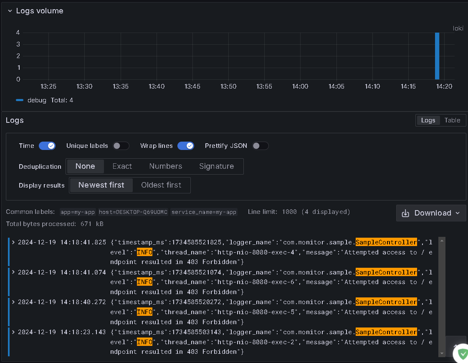The width and height of the screenshot is (468, 363).
Task: Click highlighted INFO in 14:18:23.143 row
Action: pyautogui.click(x=144, y=342)
